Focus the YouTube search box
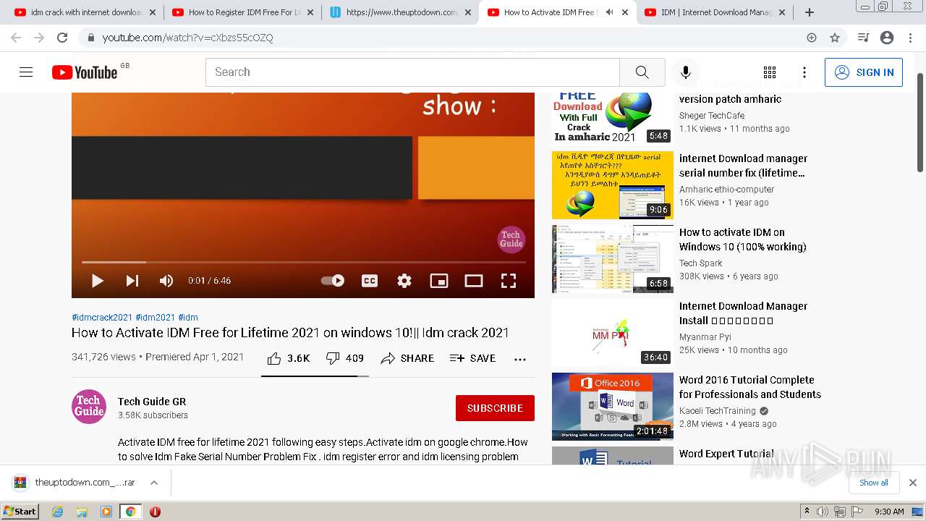Viewport: 926px width, 521px height. click(412, 72)
